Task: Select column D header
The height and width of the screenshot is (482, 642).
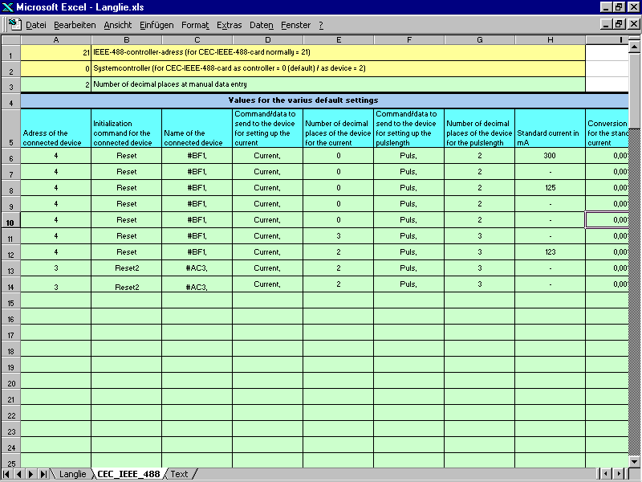Action: [x=268, y=39]
